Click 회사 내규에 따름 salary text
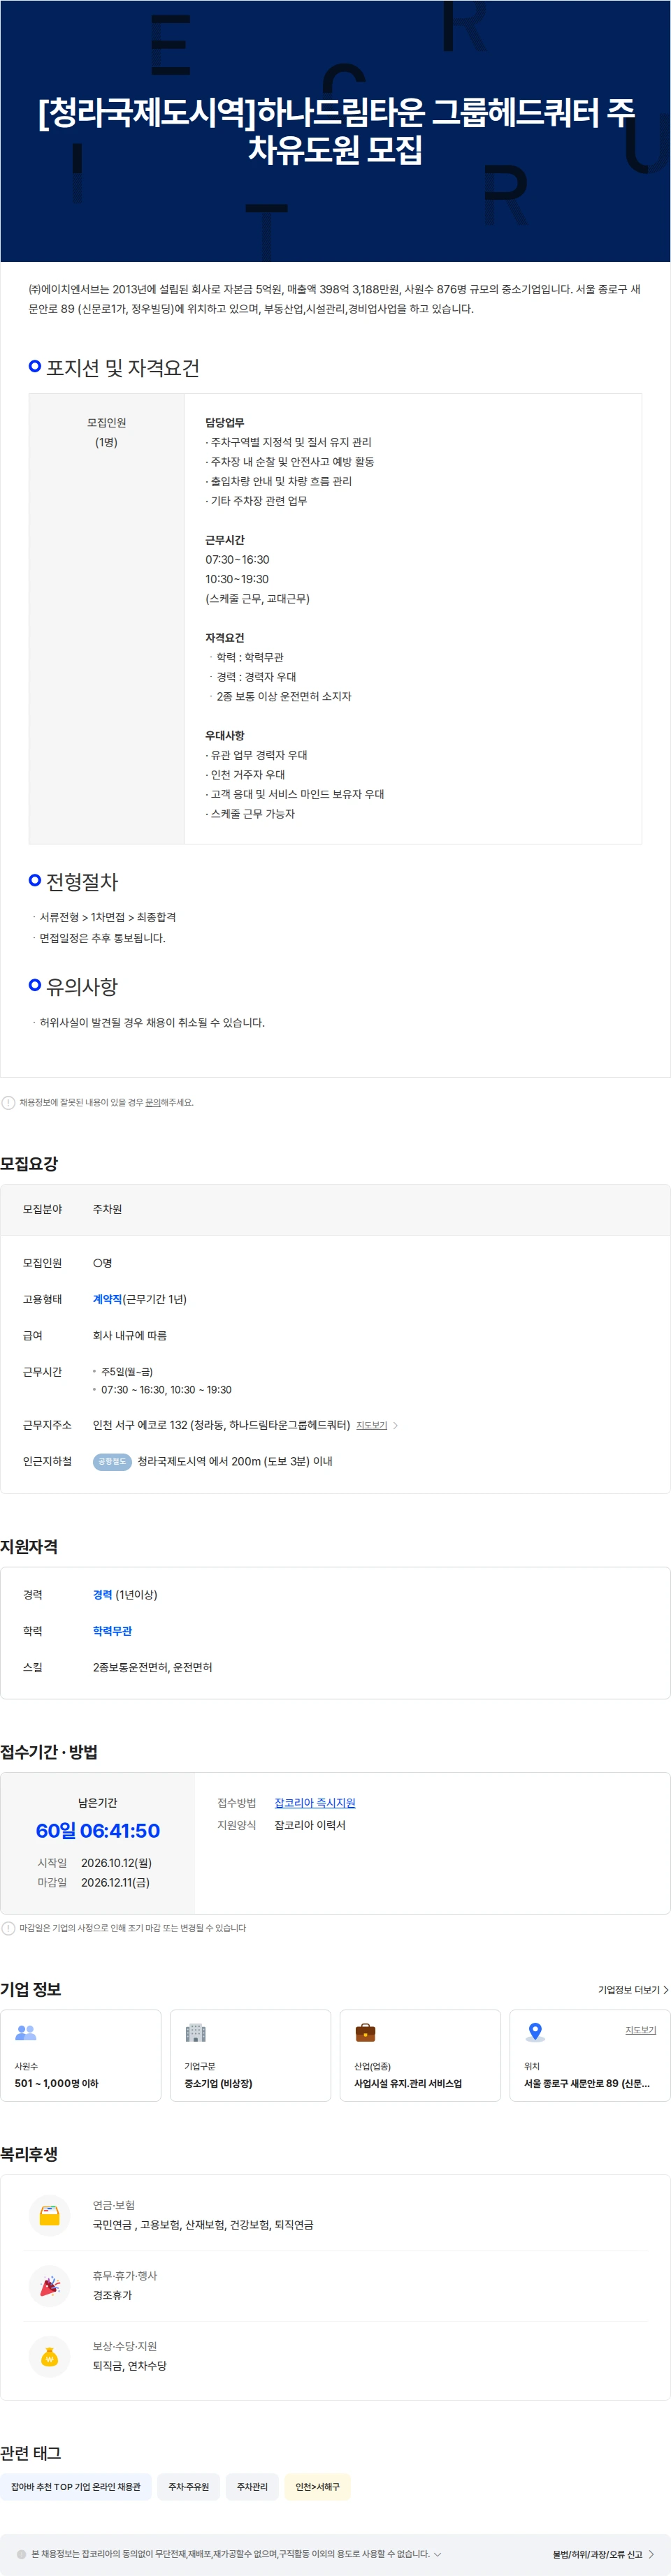This screenshot has height=2576, width=671. 130,1335
